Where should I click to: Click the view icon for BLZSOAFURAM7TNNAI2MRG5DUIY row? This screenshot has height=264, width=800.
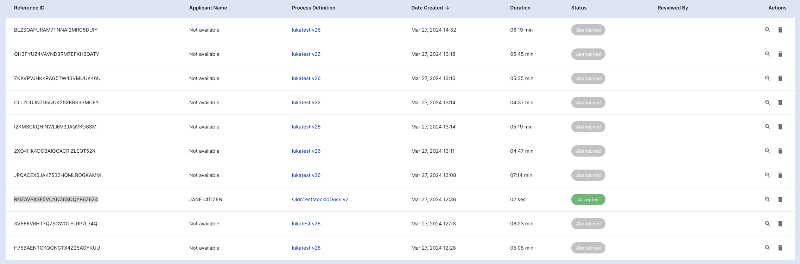[x=767, y=30]
